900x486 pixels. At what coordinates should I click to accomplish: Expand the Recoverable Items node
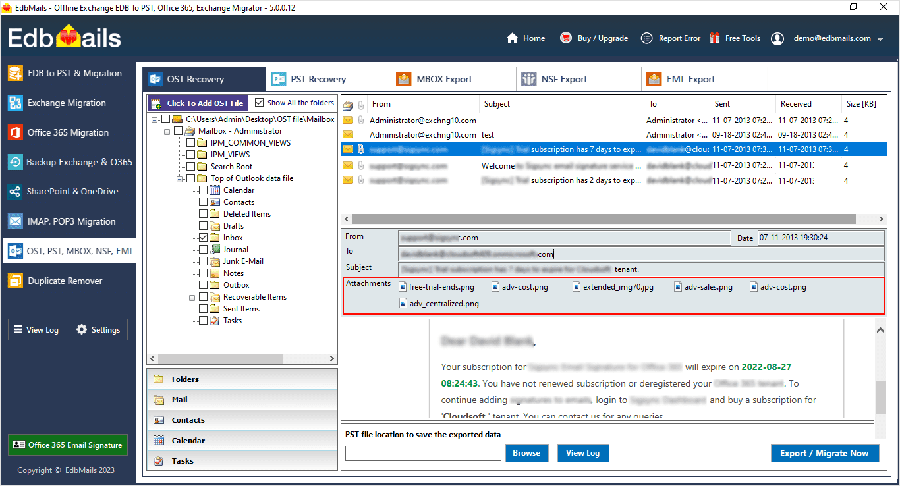[x=192, y=297]
